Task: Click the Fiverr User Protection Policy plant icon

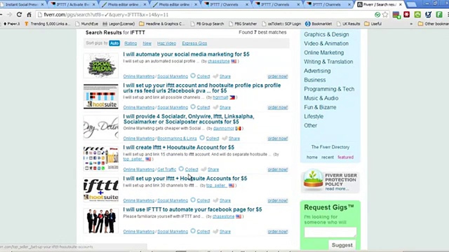Action: 313,180
